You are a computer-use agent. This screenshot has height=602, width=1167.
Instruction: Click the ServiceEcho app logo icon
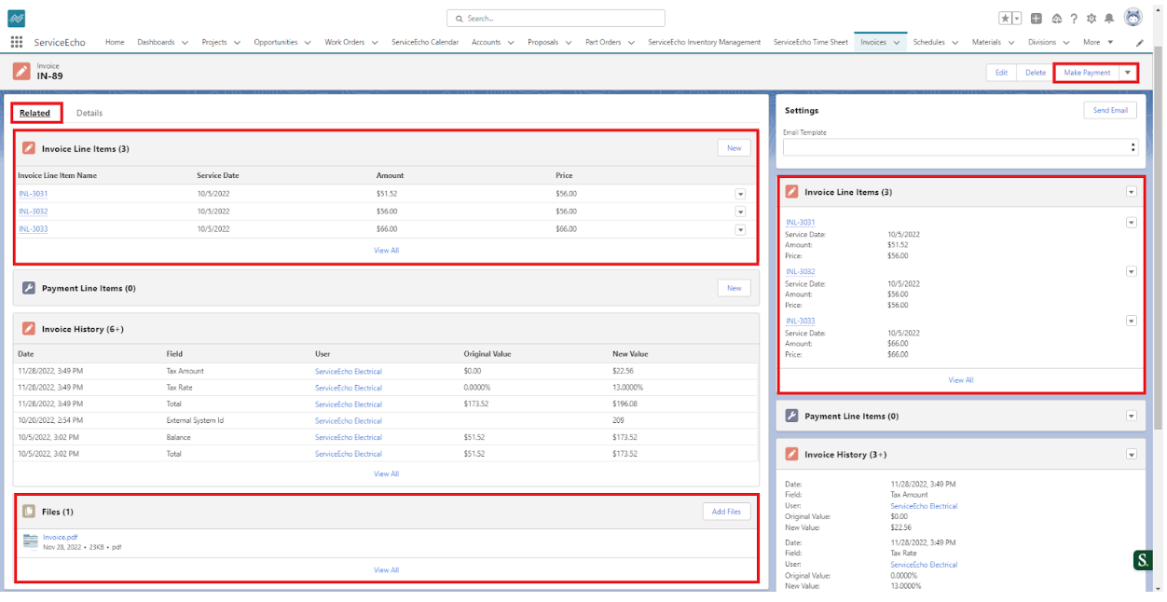(17, 18)
